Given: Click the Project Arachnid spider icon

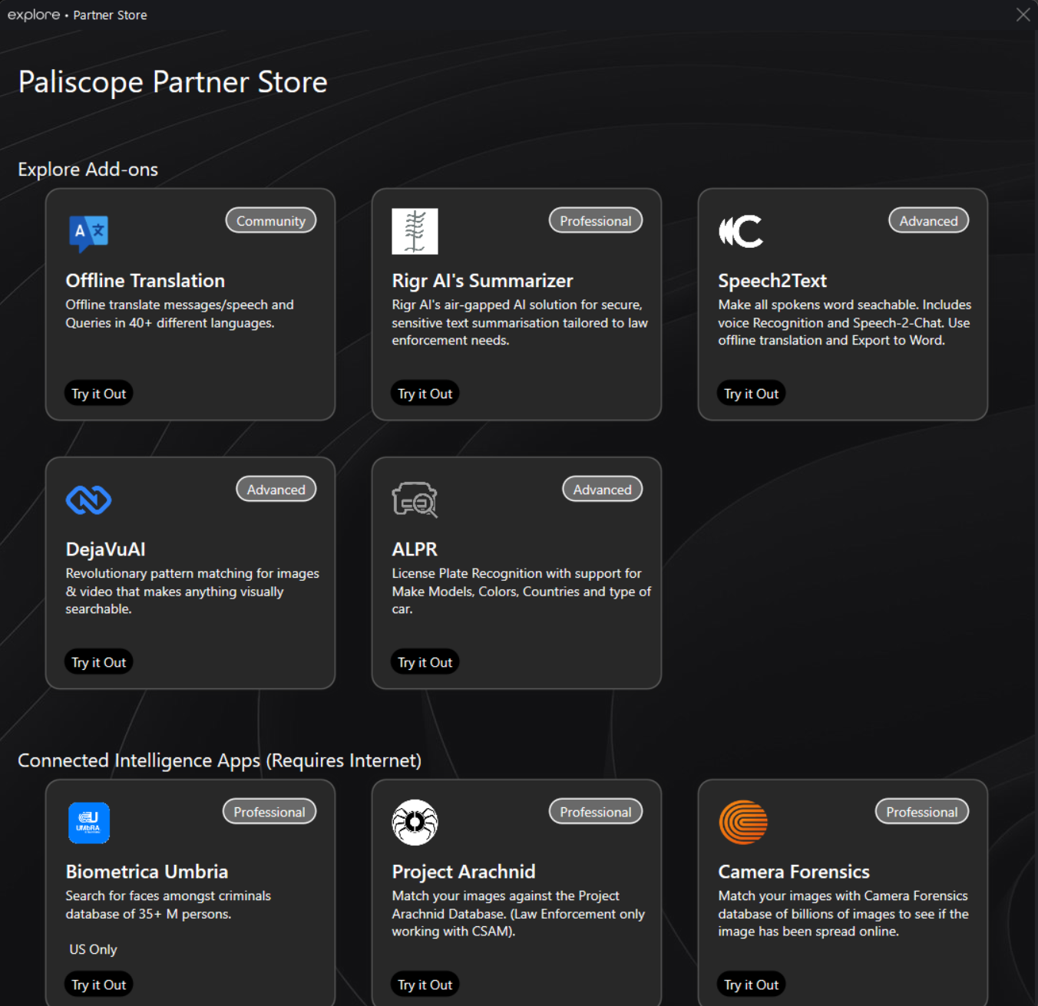Looking at the screenshot, I should pos(415,823).
